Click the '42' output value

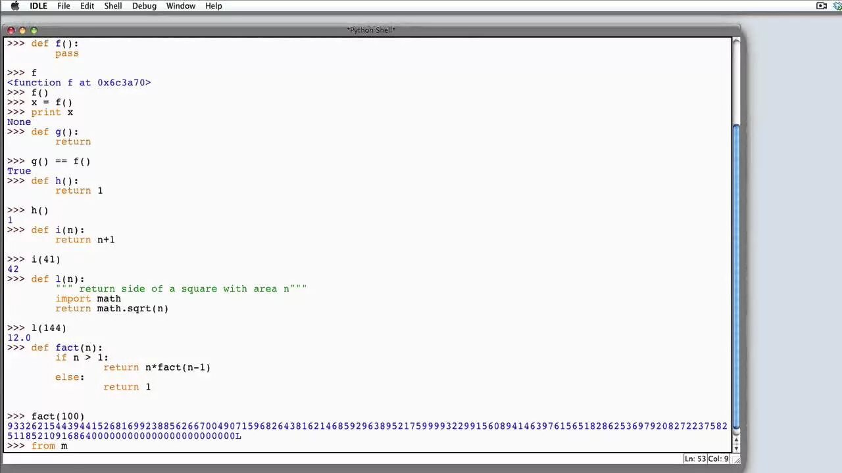12,269
